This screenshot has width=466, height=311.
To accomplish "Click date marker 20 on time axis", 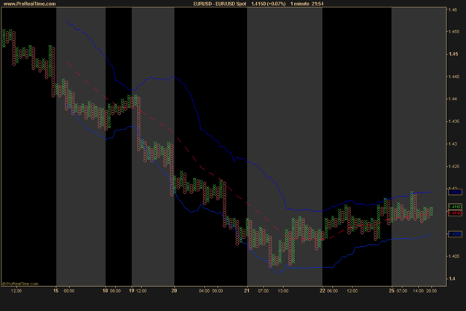I will 174,291.
